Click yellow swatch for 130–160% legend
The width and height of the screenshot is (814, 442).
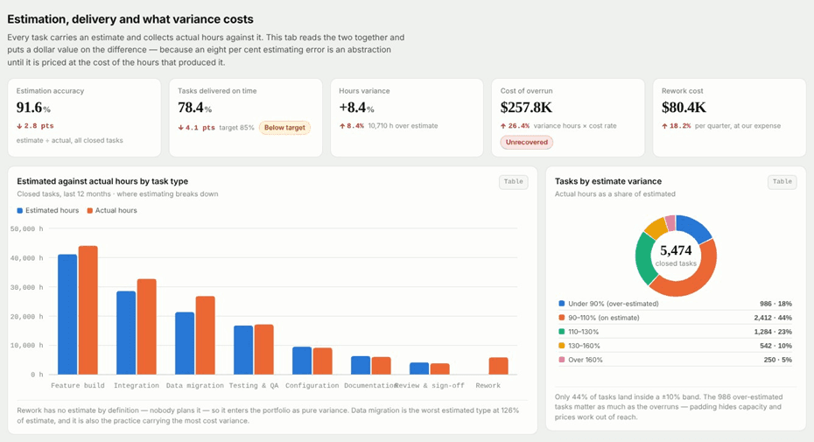tap(561, 346)
